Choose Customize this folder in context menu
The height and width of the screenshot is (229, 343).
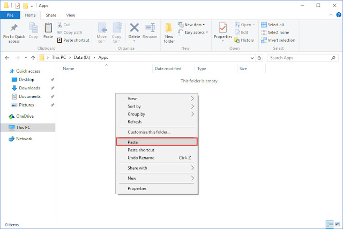157,132
